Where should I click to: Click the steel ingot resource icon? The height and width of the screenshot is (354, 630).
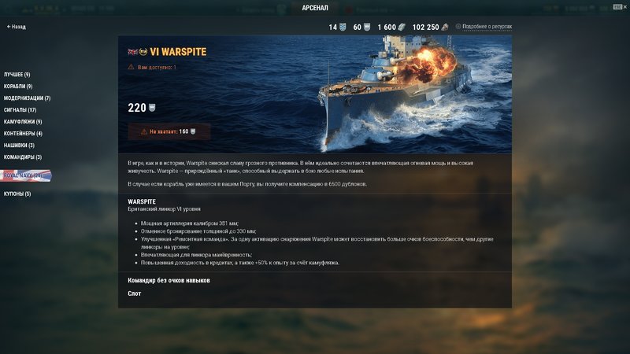(x=402, y=27)
